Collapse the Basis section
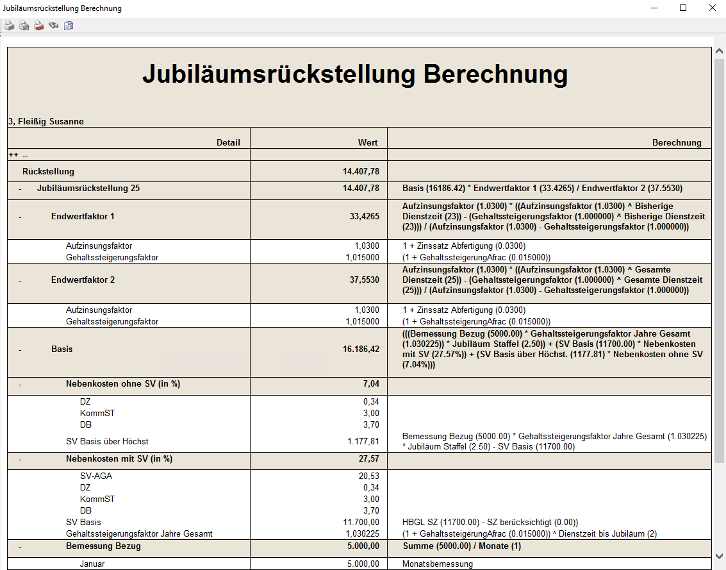Image resolution: width=726 pixels, height=570 pixels. 20,350
